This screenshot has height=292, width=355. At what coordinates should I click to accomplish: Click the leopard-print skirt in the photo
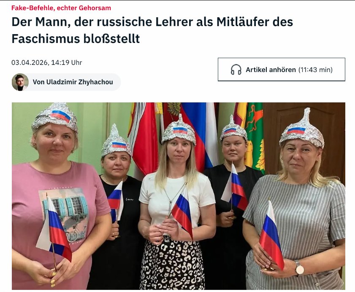pyautogui.click(x=173, y=265)
